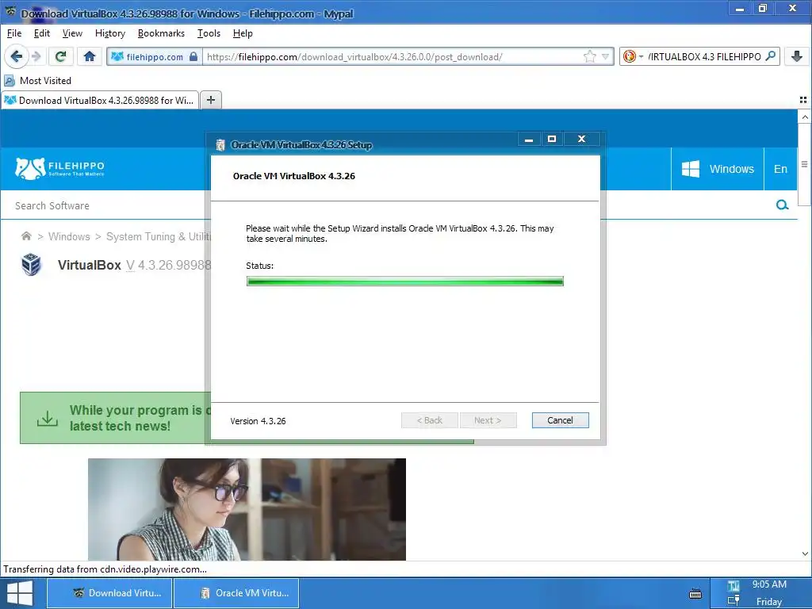Open a new tab with the plus button
812x609 pixels.
pos(211,100)
